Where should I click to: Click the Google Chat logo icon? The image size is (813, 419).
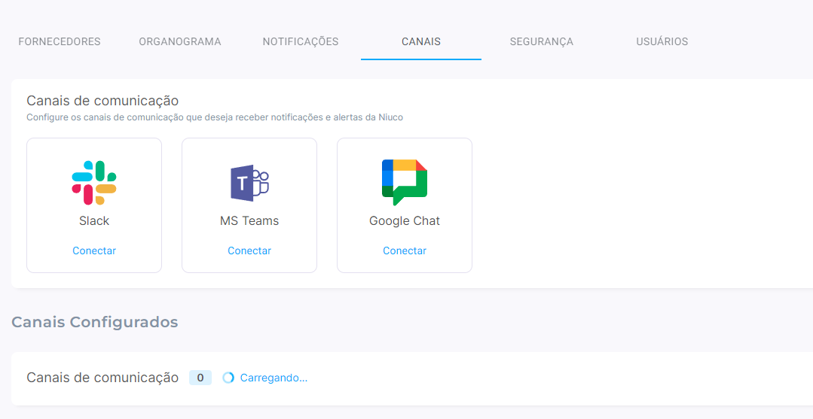pos(405,182)
